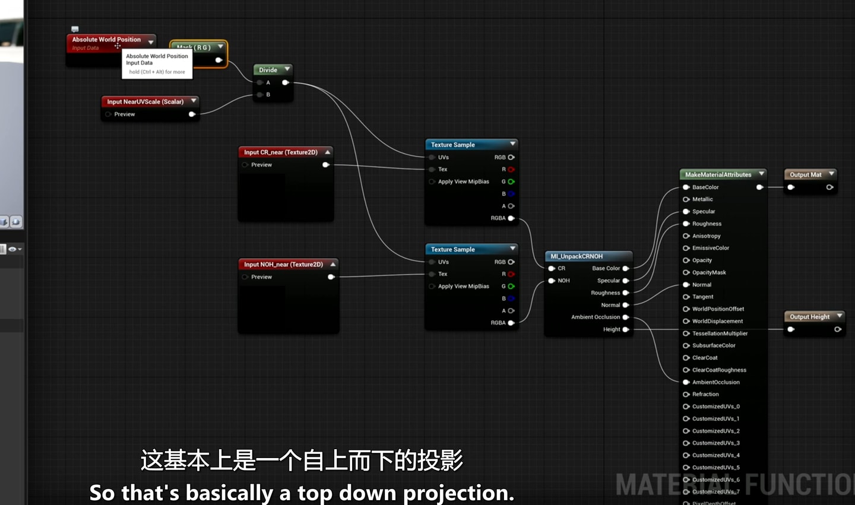Click the MI_UnpackCRNOH Ambient Occlusion output pin
This screenshot has height=505, width=855.
(626, 317)
